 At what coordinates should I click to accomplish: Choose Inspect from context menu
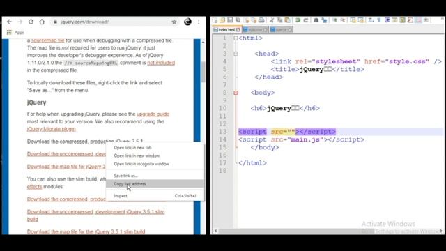click(155, 196)
